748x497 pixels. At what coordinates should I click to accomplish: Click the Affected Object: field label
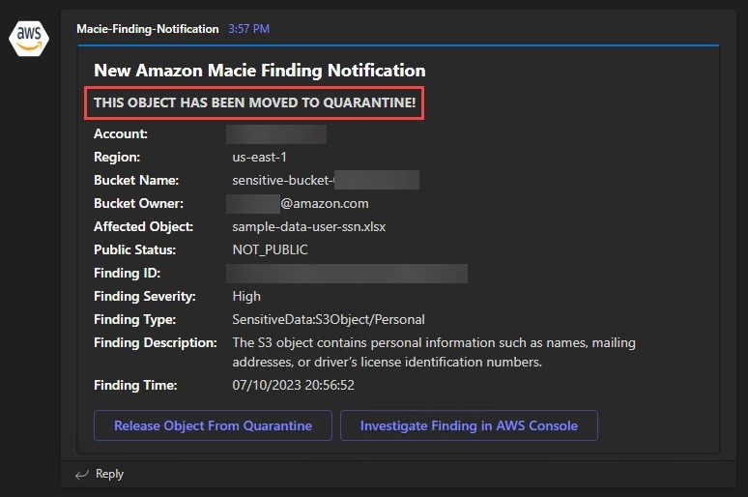point(144,227)
